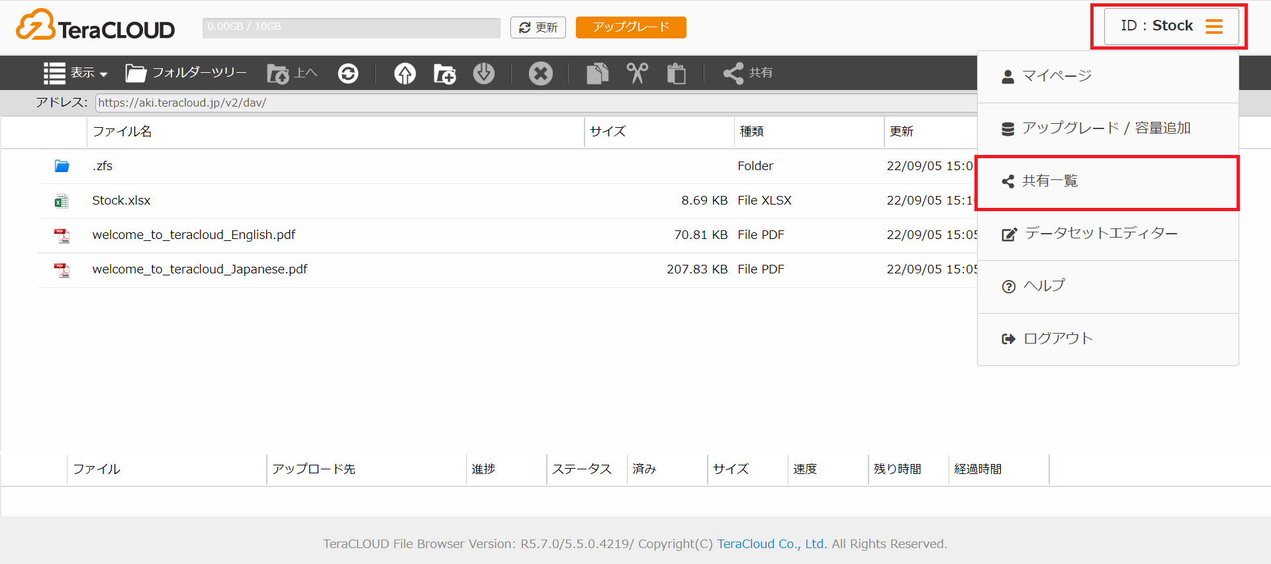Open 共有一覧 share list

(1108, 181)
